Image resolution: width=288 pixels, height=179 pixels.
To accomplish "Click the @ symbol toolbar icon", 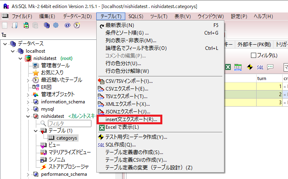I will [x=67, y=25].
